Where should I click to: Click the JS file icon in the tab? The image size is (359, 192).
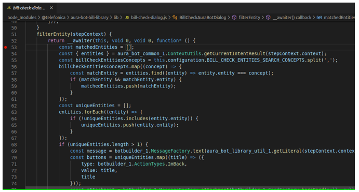click(x=9, y=8)
